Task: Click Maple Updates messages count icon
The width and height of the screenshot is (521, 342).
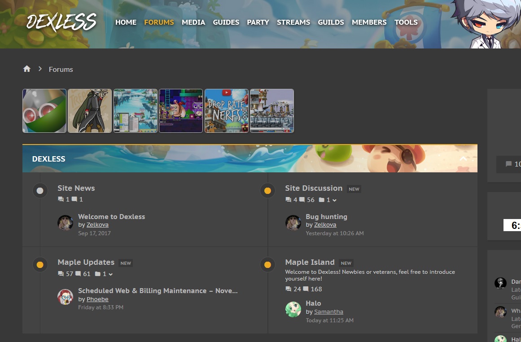Action: [x=78, y=274]
